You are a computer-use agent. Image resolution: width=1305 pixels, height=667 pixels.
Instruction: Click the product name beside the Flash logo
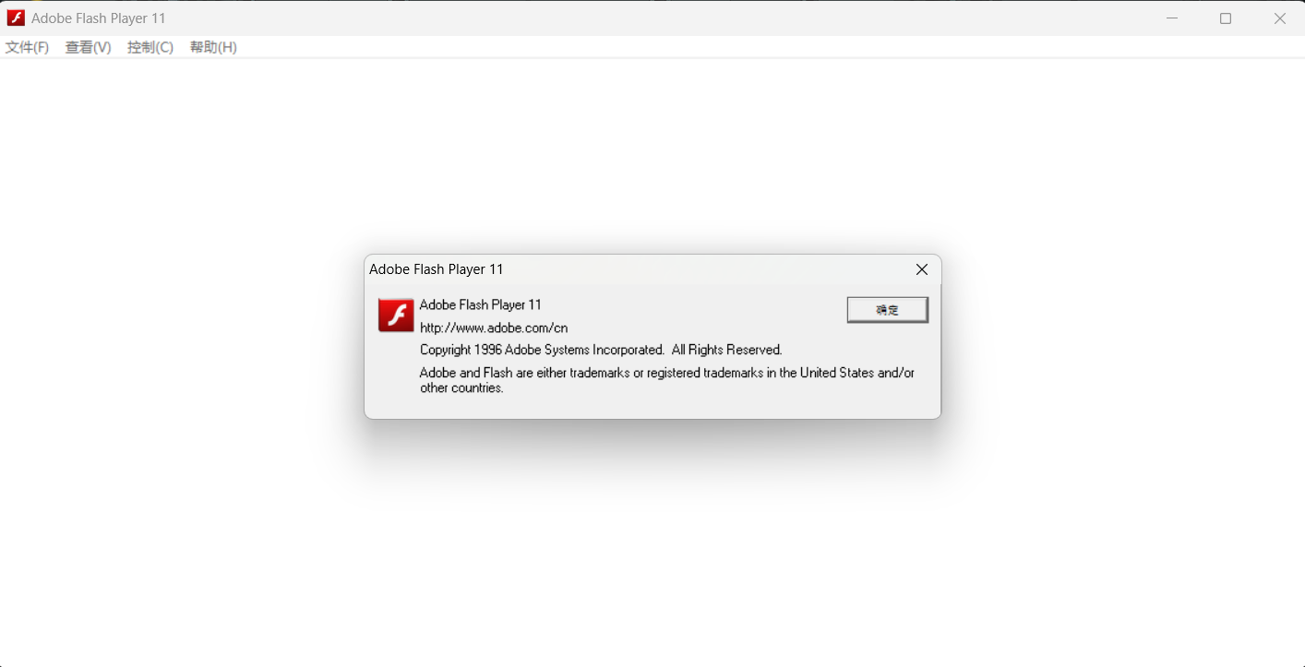[481, 304]
